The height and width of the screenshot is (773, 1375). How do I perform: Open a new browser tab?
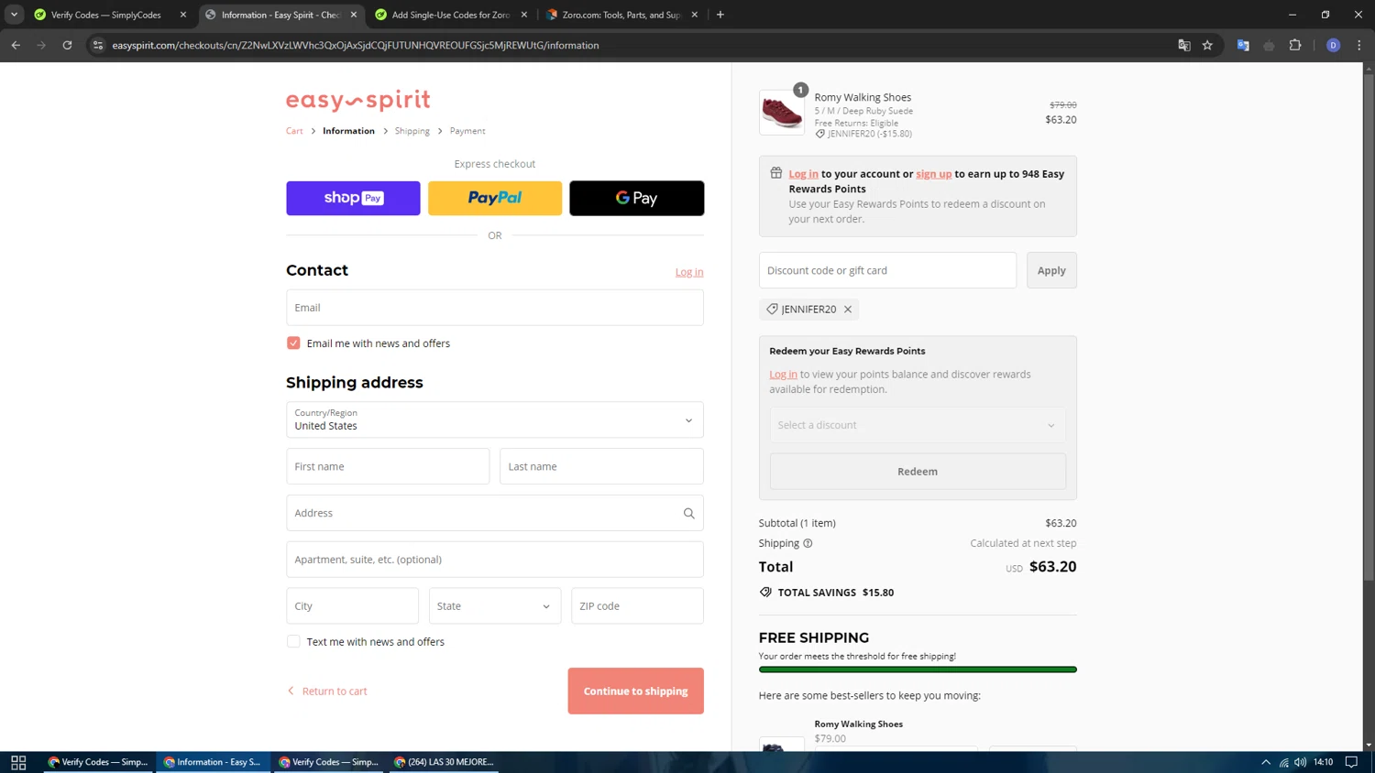[x=720, y=15]
